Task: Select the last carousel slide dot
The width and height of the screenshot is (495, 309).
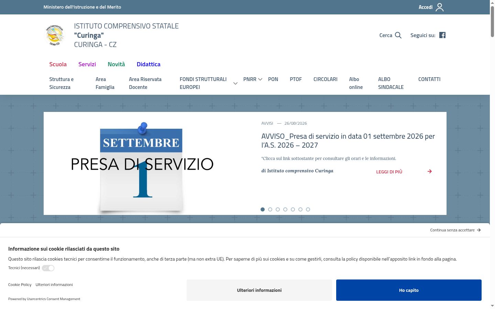Action: point(308,209)
